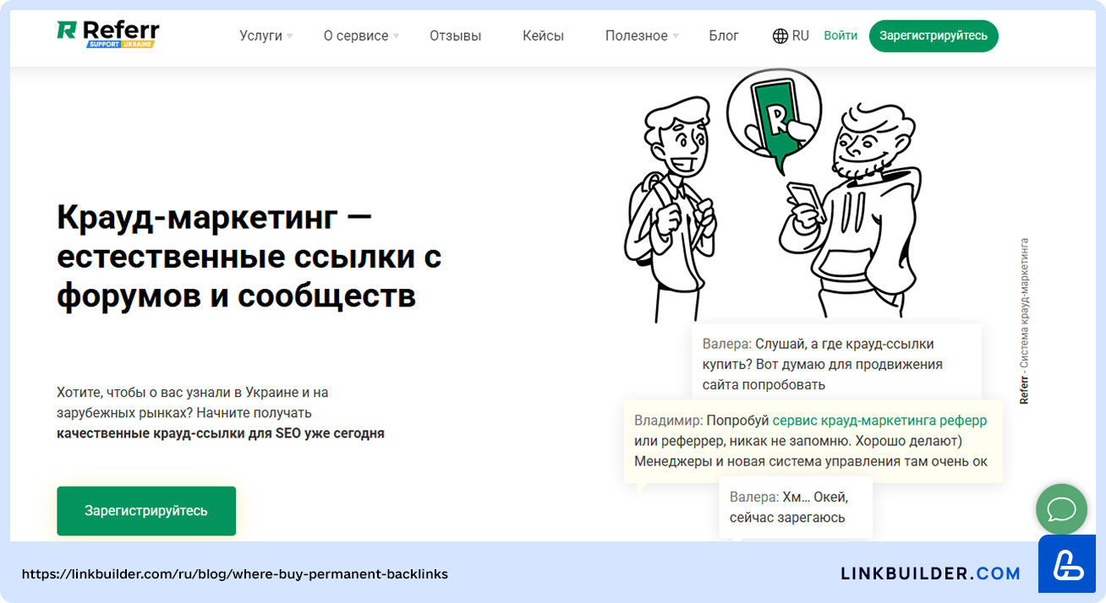Go to Кейсы page
Viewport: 1106px width, 603px height.
pyautogui.click(x=543, y=35)
